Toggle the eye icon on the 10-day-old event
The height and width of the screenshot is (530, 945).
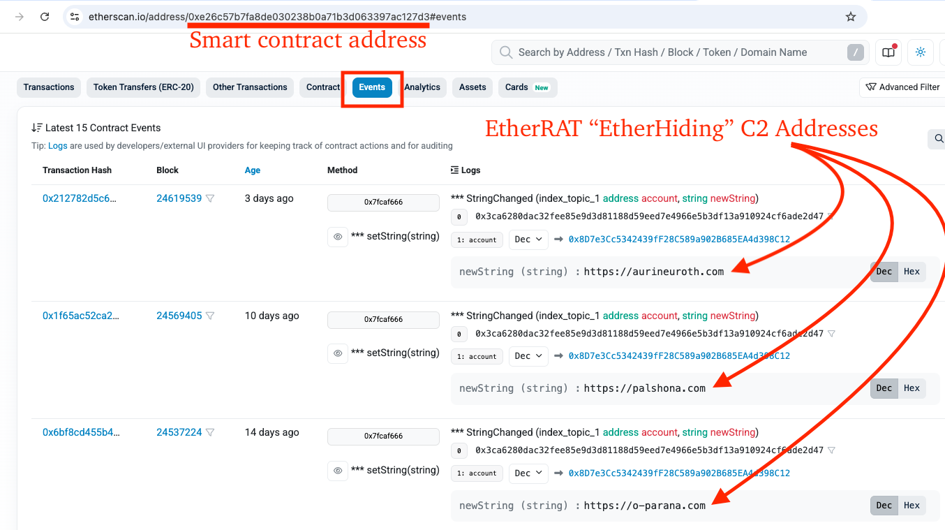pos(338,353)
